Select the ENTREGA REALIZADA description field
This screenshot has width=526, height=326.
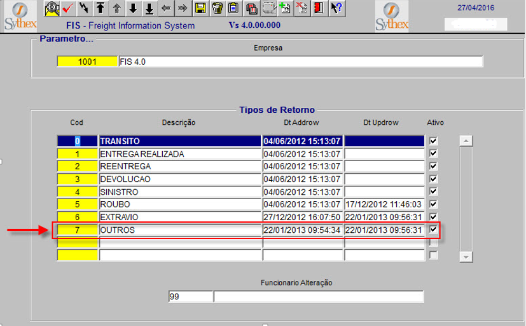(x=179, y=154)
